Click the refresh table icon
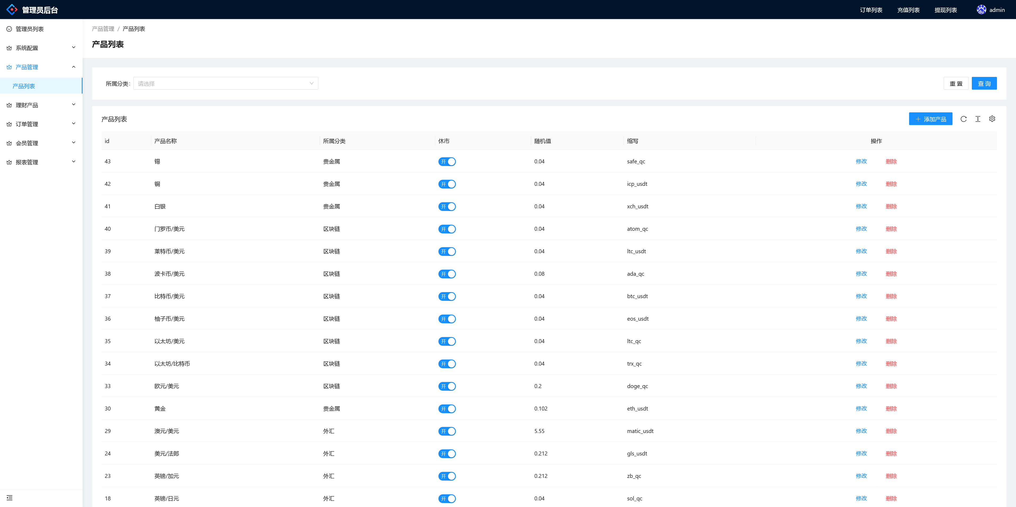 click(963, 119)
